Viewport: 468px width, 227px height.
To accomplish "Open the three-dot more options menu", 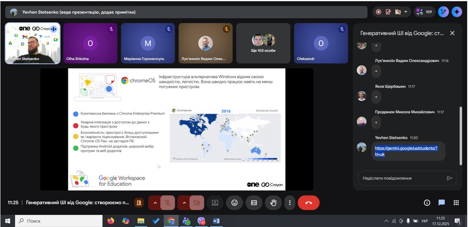I will pos(290,203).
